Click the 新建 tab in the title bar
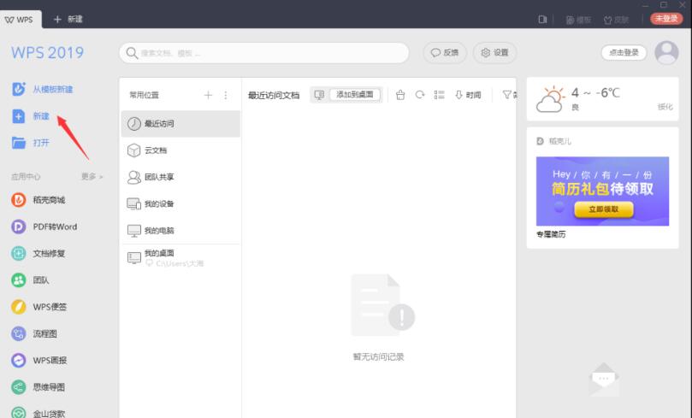Viewport: 692px width, 418px height. pyautogui.click(x=68, y=20)
